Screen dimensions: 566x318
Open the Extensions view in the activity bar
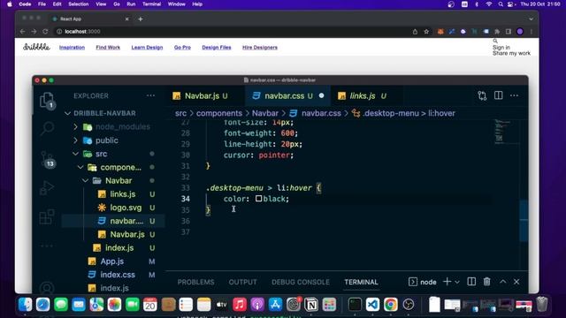(47, 216)
